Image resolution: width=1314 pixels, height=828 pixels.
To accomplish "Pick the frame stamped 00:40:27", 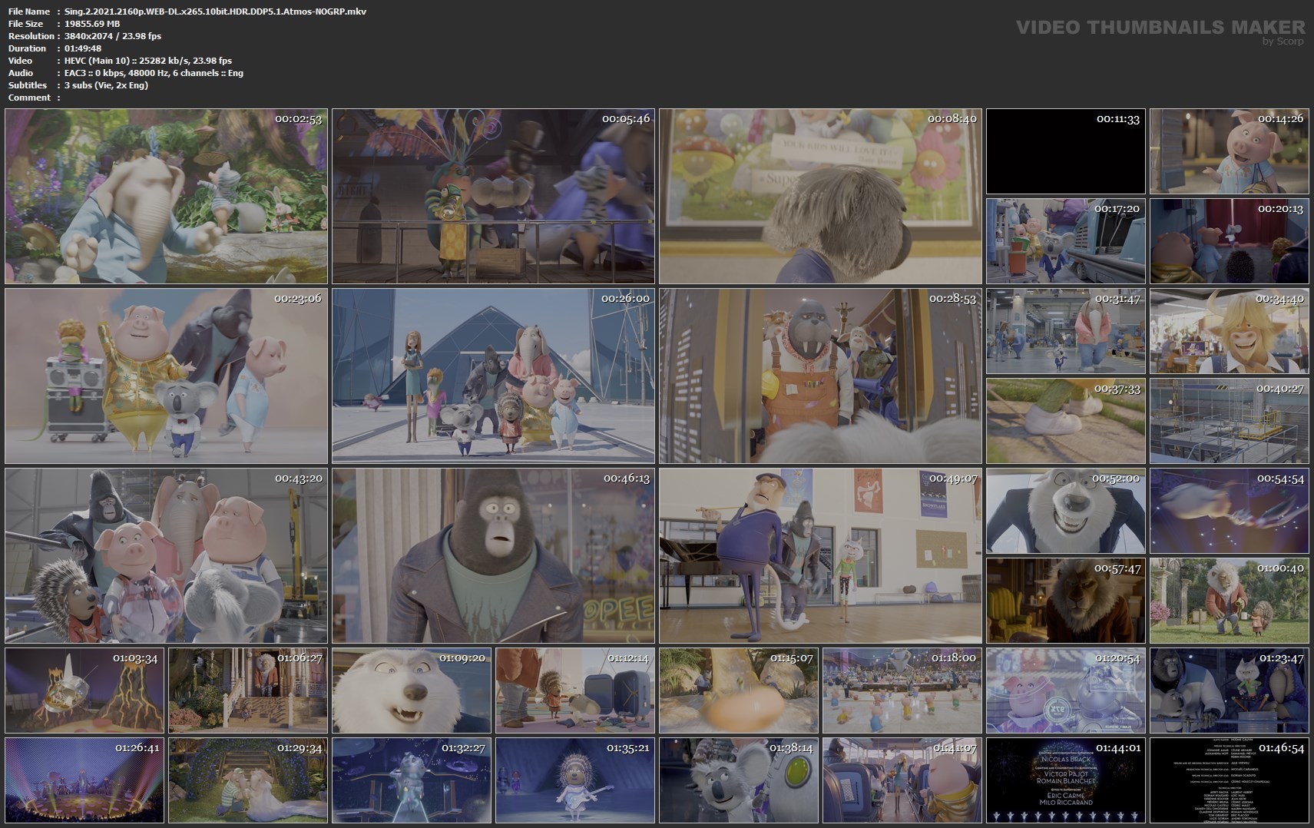I will 1230,421.
